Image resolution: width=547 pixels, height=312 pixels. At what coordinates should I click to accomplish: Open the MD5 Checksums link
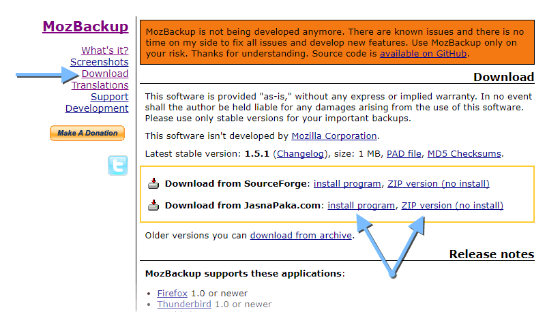(464, 154)
